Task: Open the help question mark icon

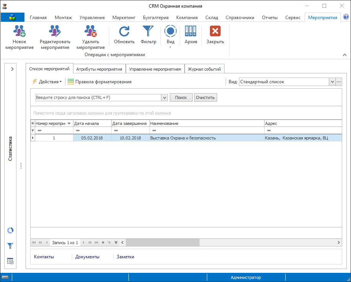Action: 346,17
